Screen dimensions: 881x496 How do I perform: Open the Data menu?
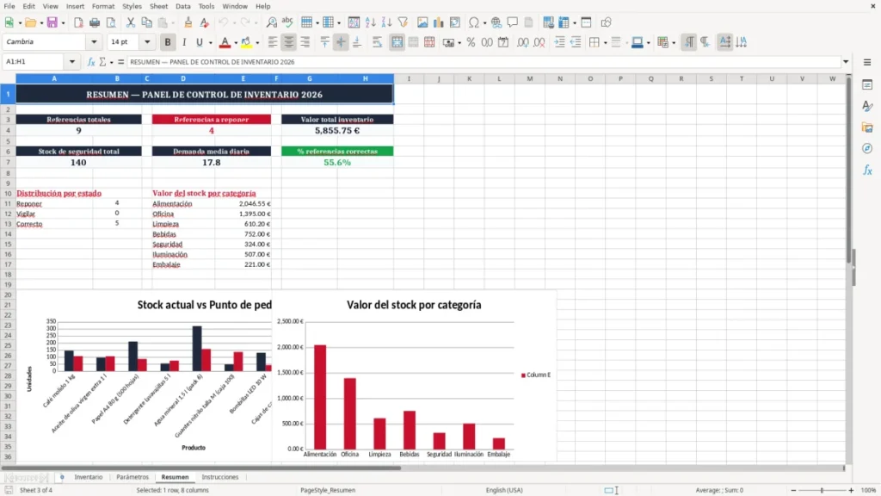click(182, 6)
